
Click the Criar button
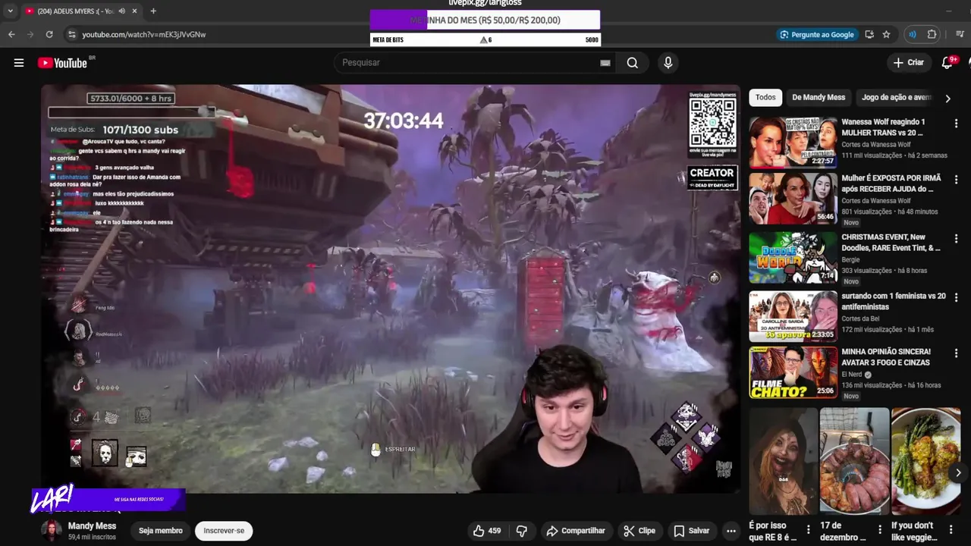pos(909,63)
